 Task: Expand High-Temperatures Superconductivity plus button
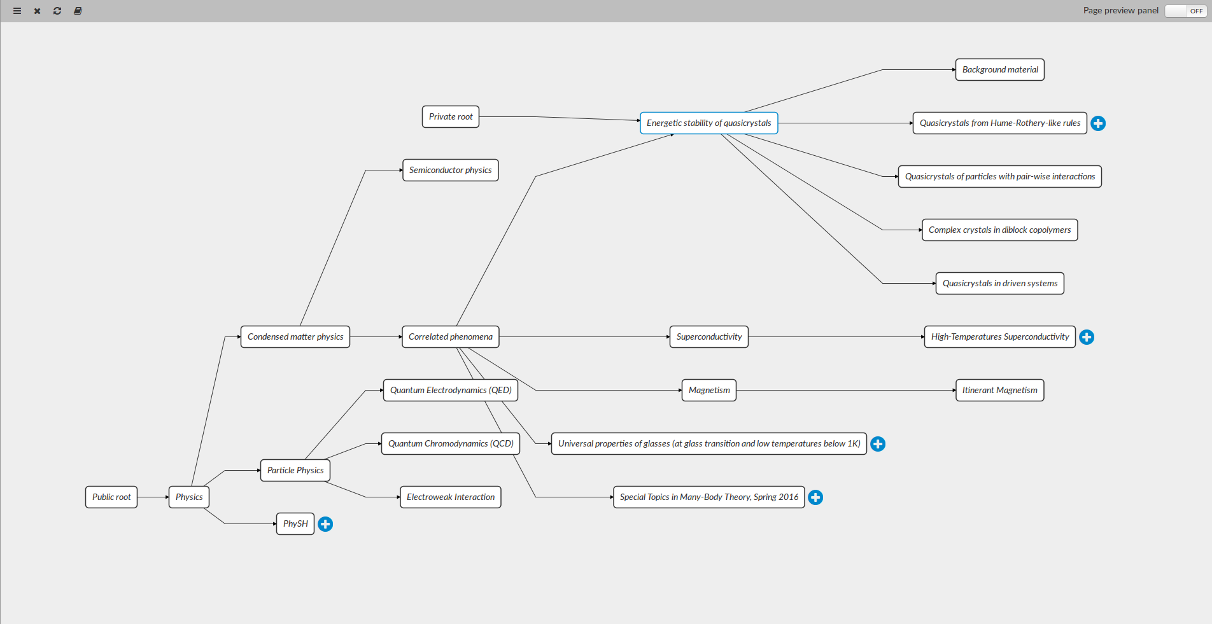[1087, 337]
